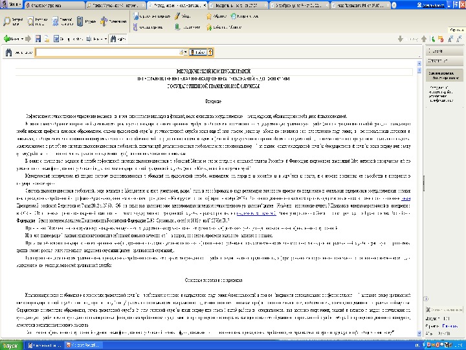Viewport: 466px width, 350px height.
Task: Toggle the Find binoculars toolbar button
Action: [x=118, y=39]
